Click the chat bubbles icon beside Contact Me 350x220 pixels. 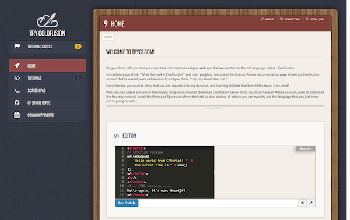[x=282, y=19]
